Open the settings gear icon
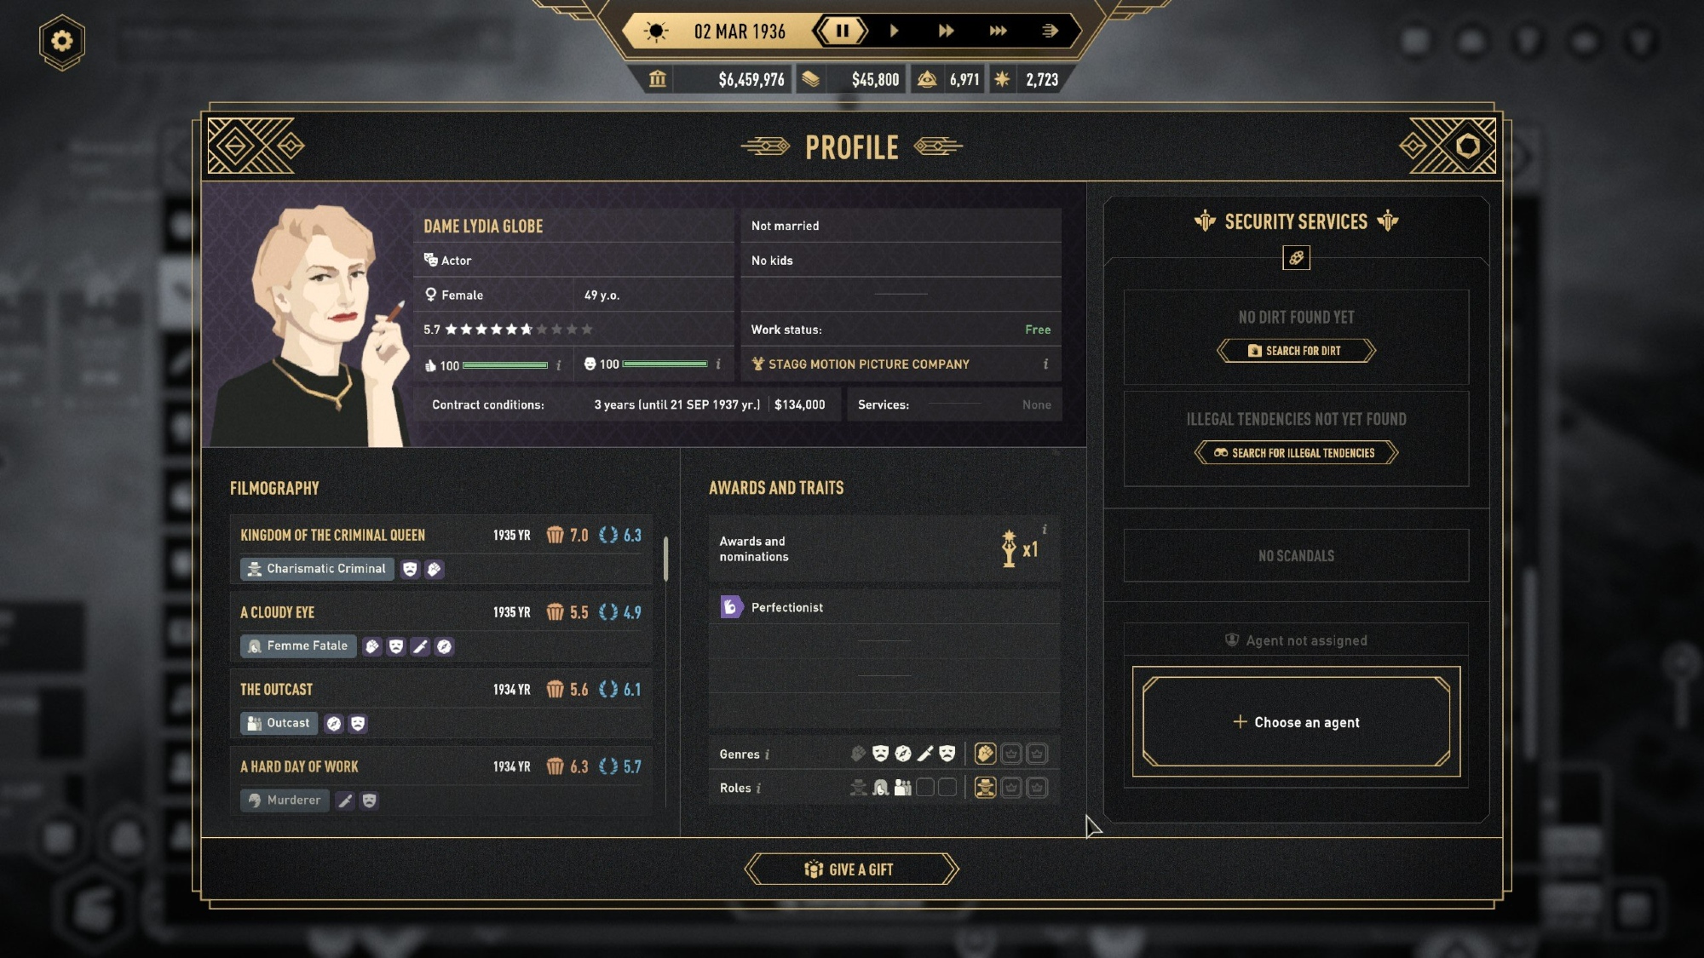Viewport: 1704px width, 958px height. tap(61, 41)
